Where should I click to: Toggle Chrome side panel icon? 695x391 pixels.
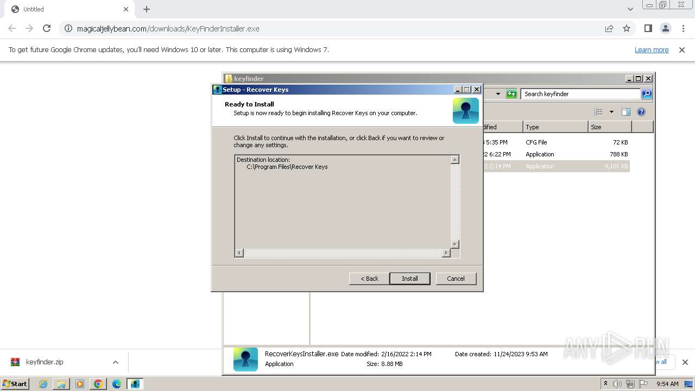[648, 28]
